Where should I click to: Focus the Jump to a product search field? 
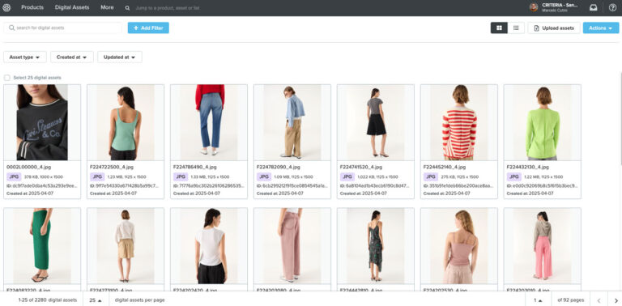[168, 8]
